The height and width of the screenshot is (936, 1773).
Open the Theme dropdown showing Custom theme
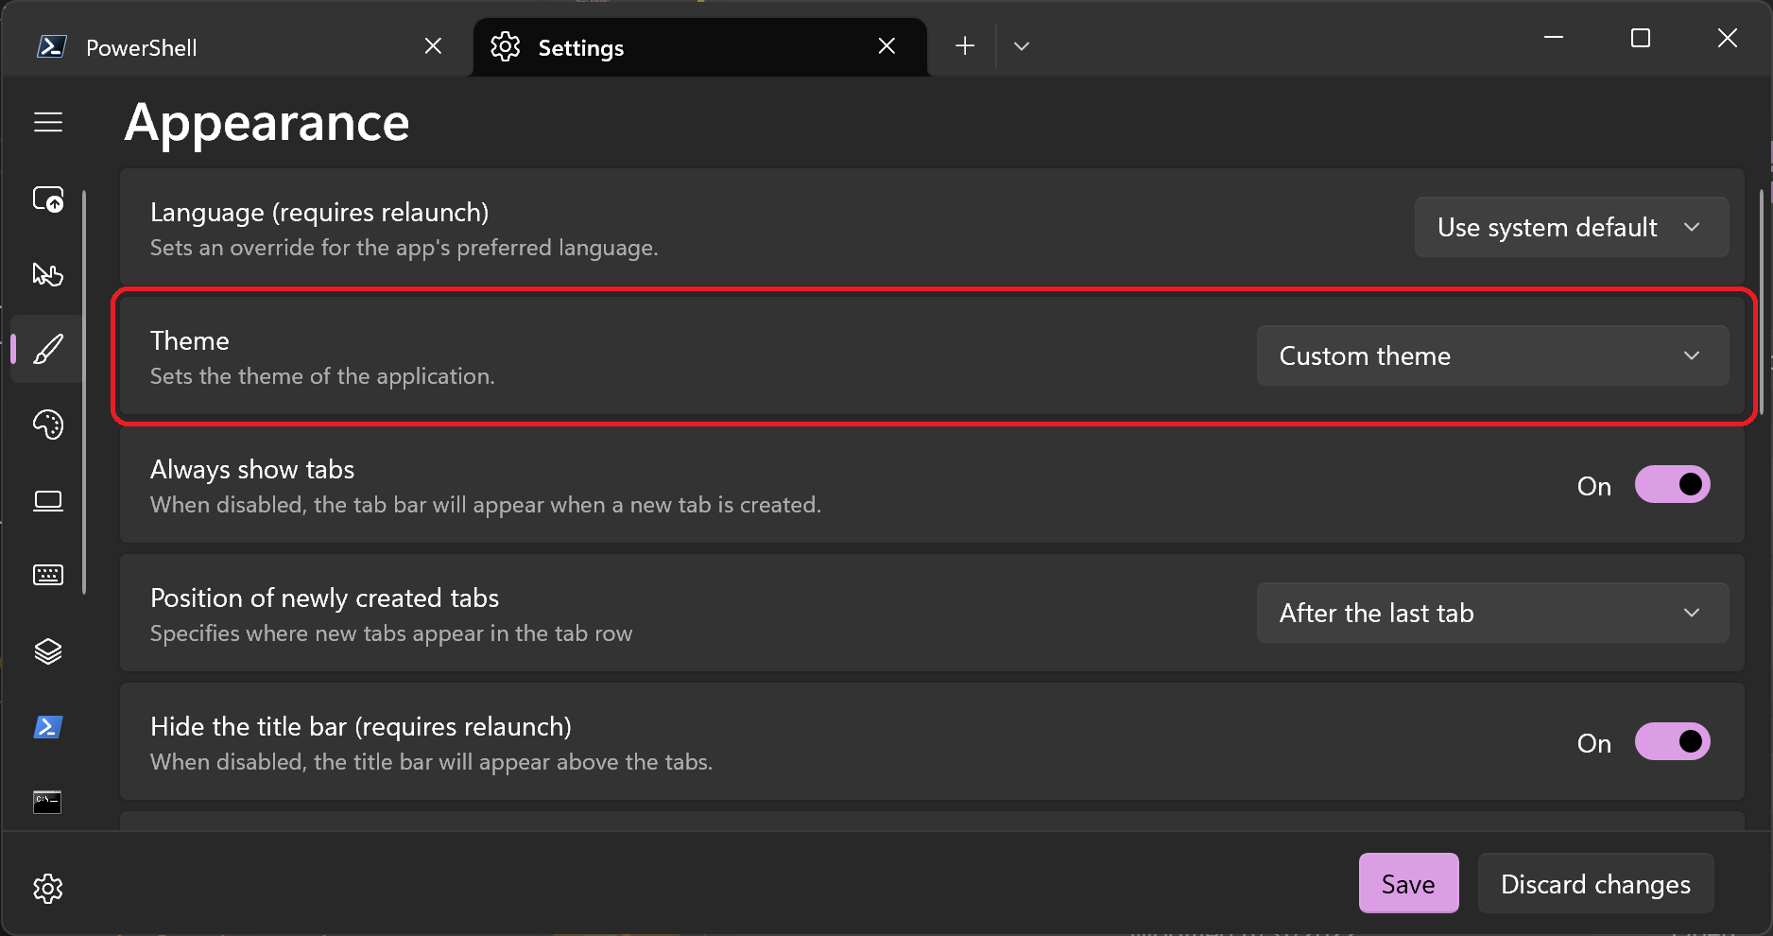[1493, 355]
